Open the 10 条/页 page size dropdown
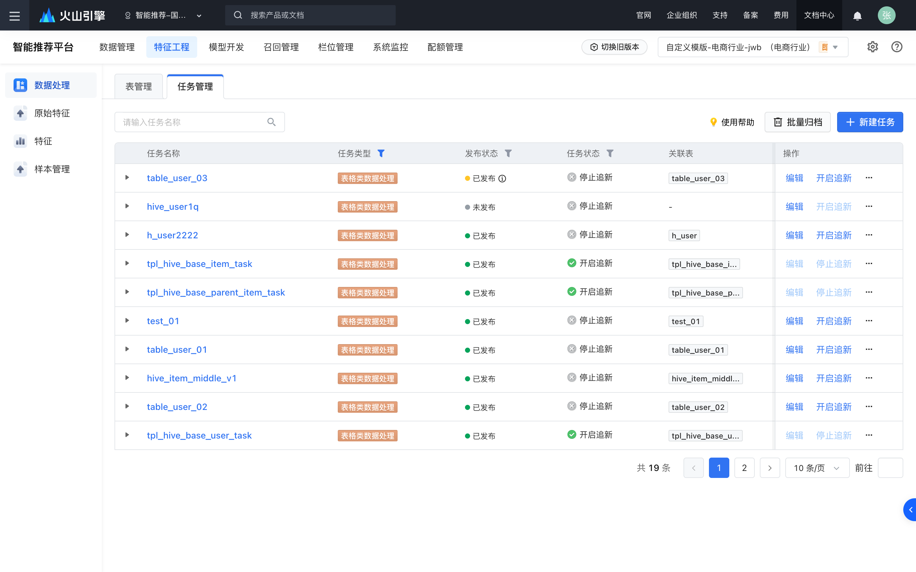This screenshot has width=916, height=572. 817,468
